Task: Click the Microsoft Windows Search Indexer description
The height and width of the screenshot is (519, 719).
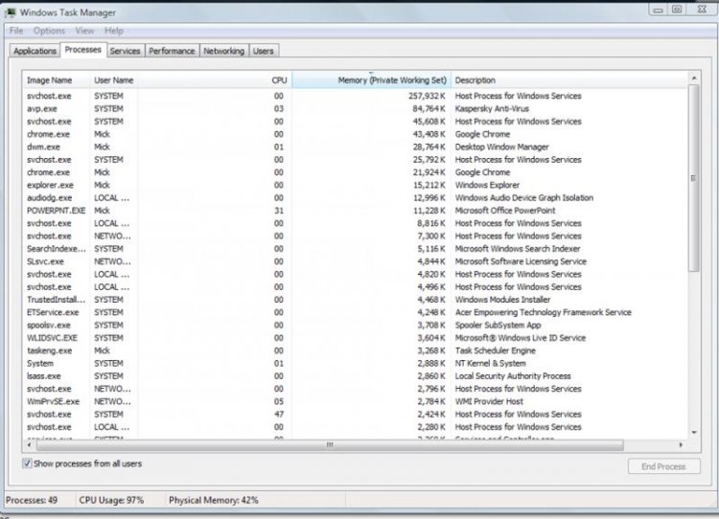Action: 518,249
